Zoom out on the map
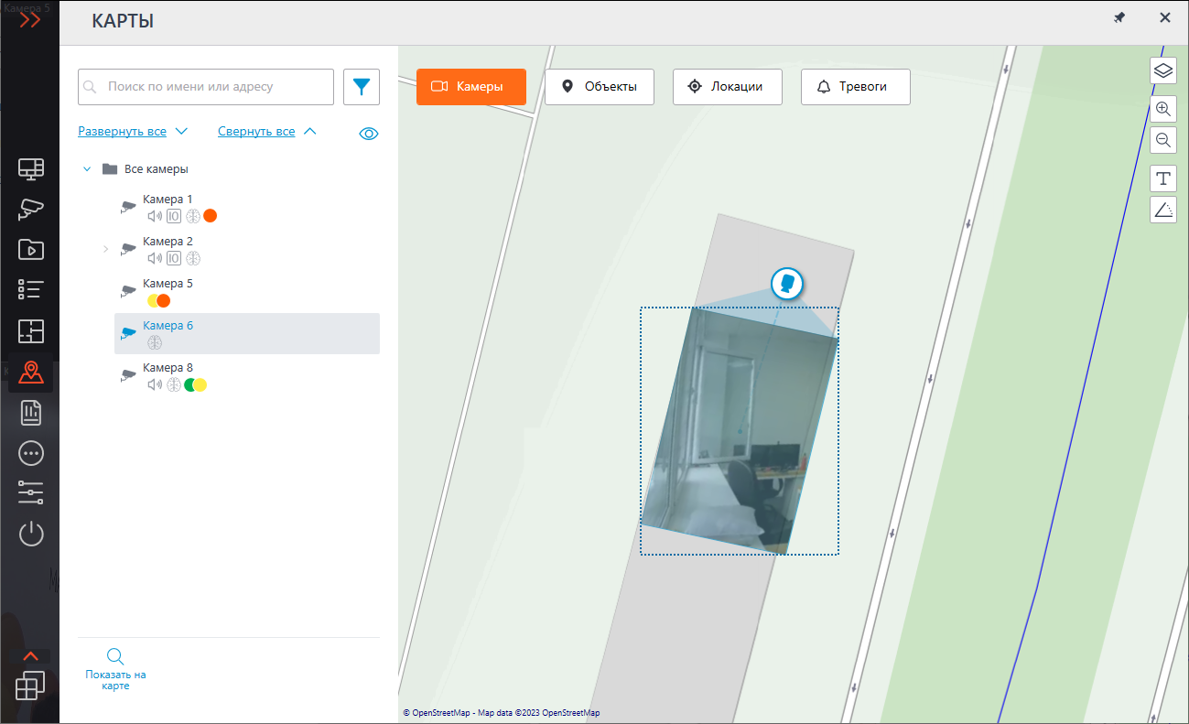 pos(1163,140)
